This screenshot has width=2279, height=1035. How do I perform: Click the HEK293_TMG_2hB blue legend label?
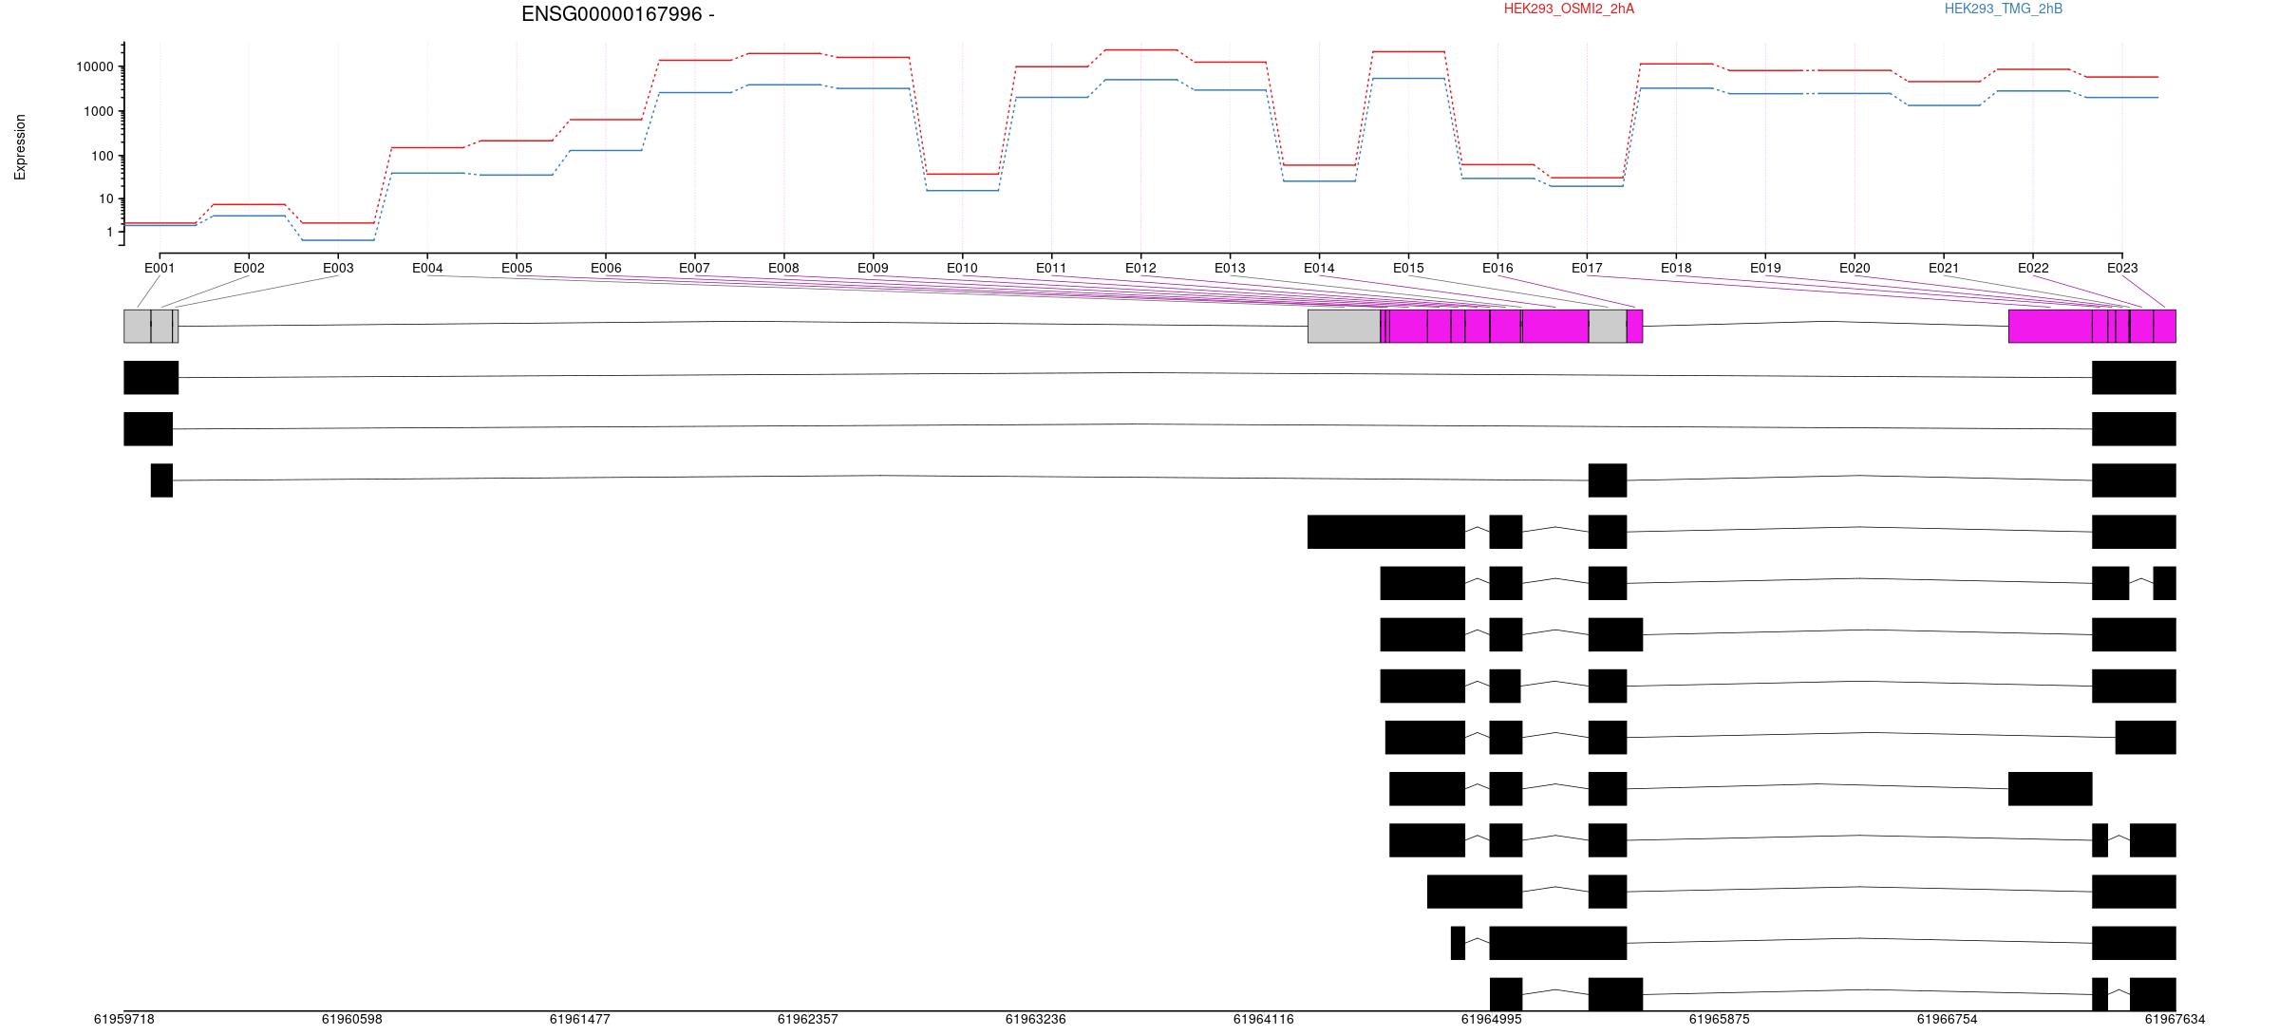click(x=2003, y=9)
